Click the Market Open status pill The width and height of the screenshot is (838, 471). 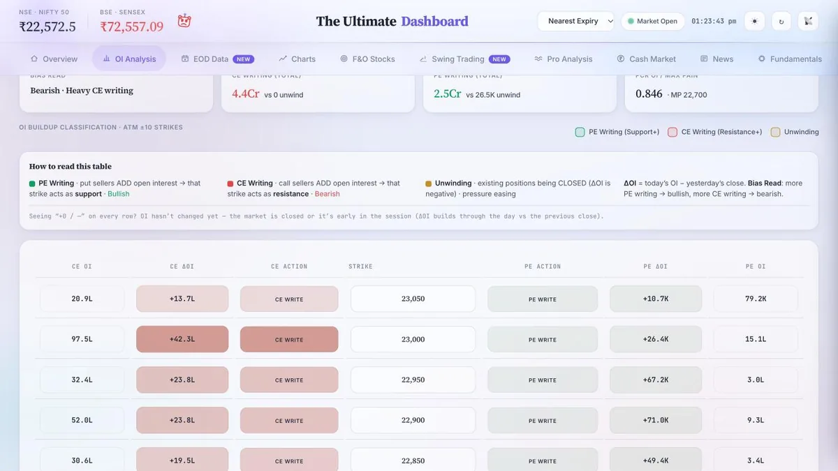(x=652, y=21)
